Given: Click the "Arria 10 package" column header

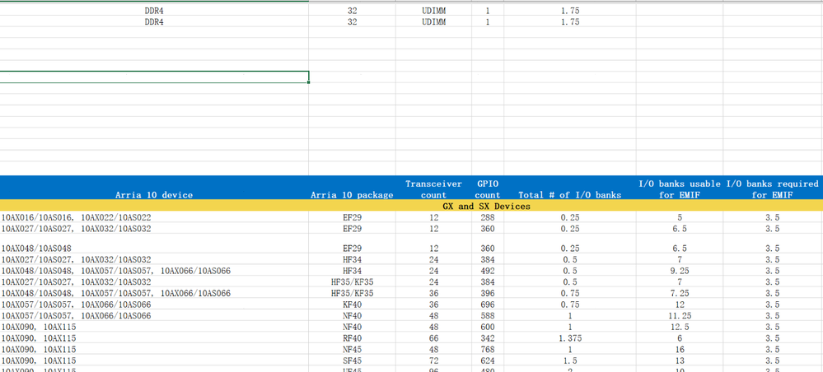Looking at the screenshot, I should [x=352, y=195].
